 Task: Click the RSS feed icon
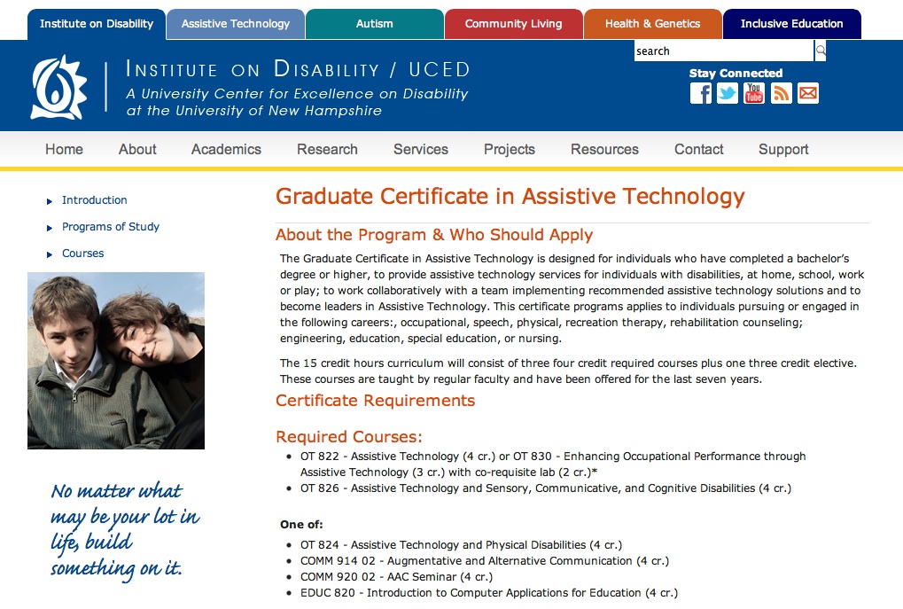(x=781, y=93)
